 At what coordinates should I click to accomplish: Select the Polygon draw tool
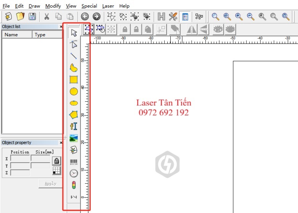pyautogui.click(x=74, y=115)
